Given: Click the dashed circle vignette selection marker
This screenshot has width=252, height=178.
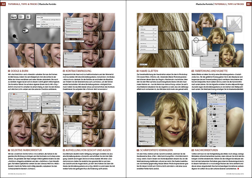Looking at the screenshot, I should pyautogui.click(x=196, y=40).
